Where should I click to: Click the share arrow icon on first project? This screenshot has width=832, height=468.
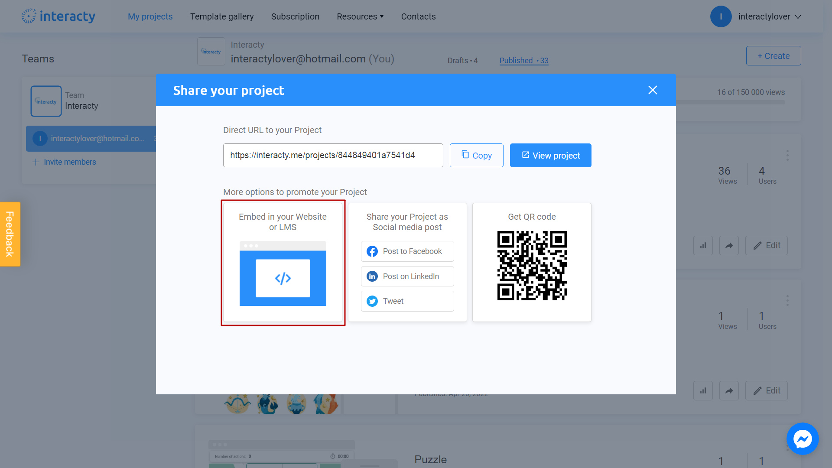point(729,245)
